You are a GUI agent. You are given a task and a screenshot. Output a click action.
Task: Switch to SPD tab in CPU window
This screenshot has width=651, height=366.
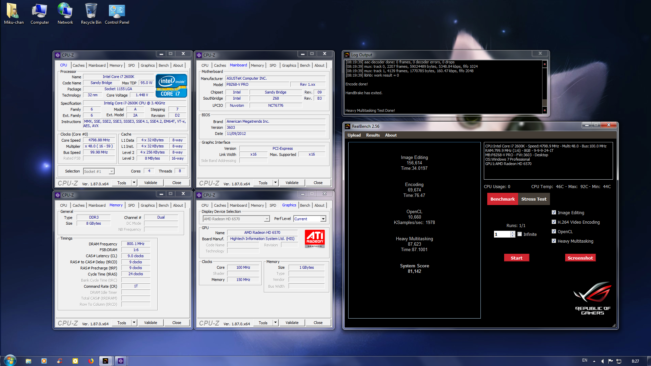(131, 65)
